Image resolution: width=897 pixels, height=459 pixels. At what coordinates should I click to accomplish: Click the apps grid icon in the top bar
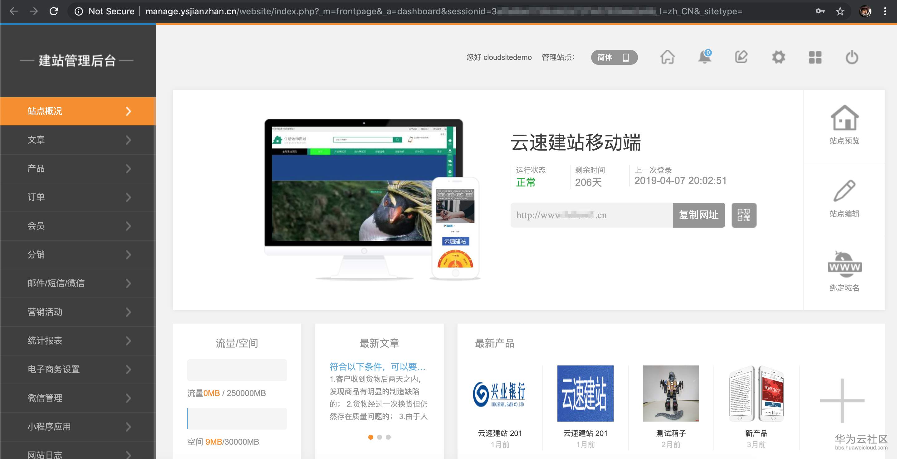coord(816,57)
